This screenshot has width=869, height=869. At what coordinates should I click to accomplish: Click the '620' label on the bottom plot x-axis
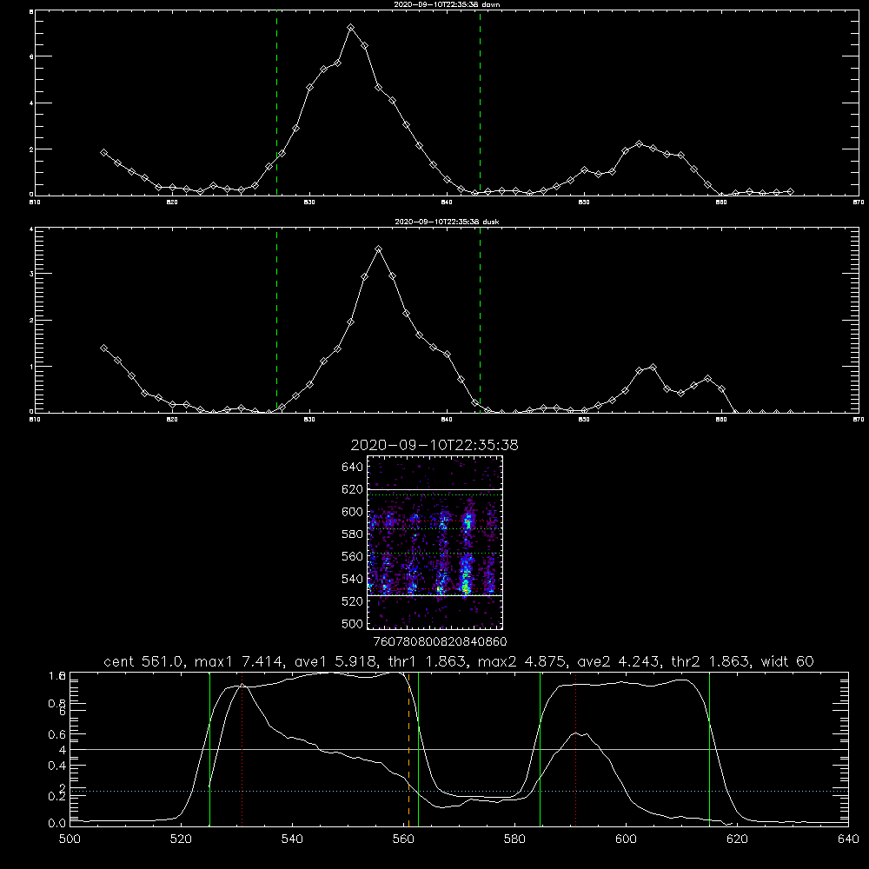click(737, 839)
